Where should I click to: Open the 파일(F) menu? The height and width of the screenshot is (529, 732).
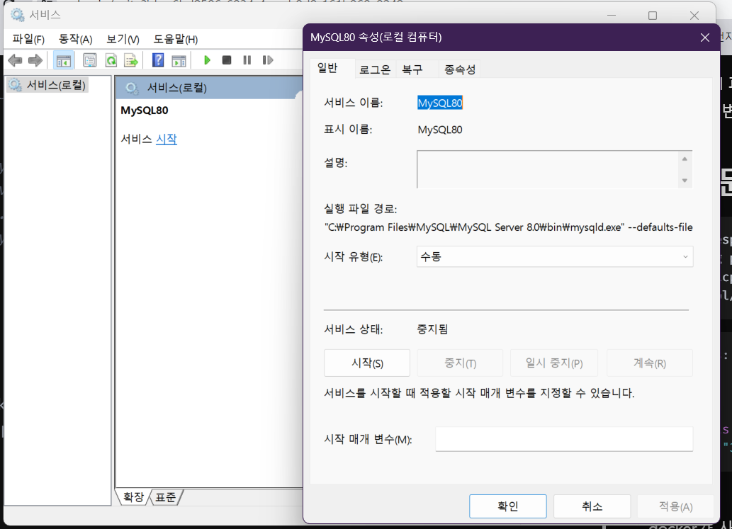[28, 39]
